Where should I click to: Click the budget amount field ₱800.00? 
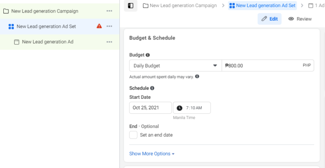pyautogui.click(x=261, y=66)
